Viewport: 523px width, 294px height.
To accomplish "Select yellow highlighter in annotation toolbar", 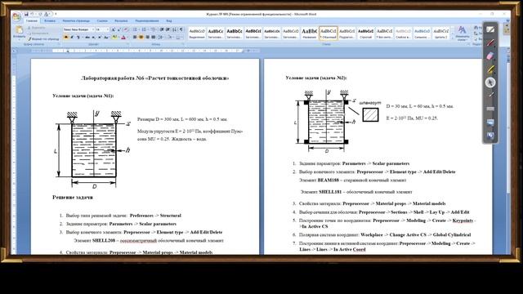I will 490,69.
